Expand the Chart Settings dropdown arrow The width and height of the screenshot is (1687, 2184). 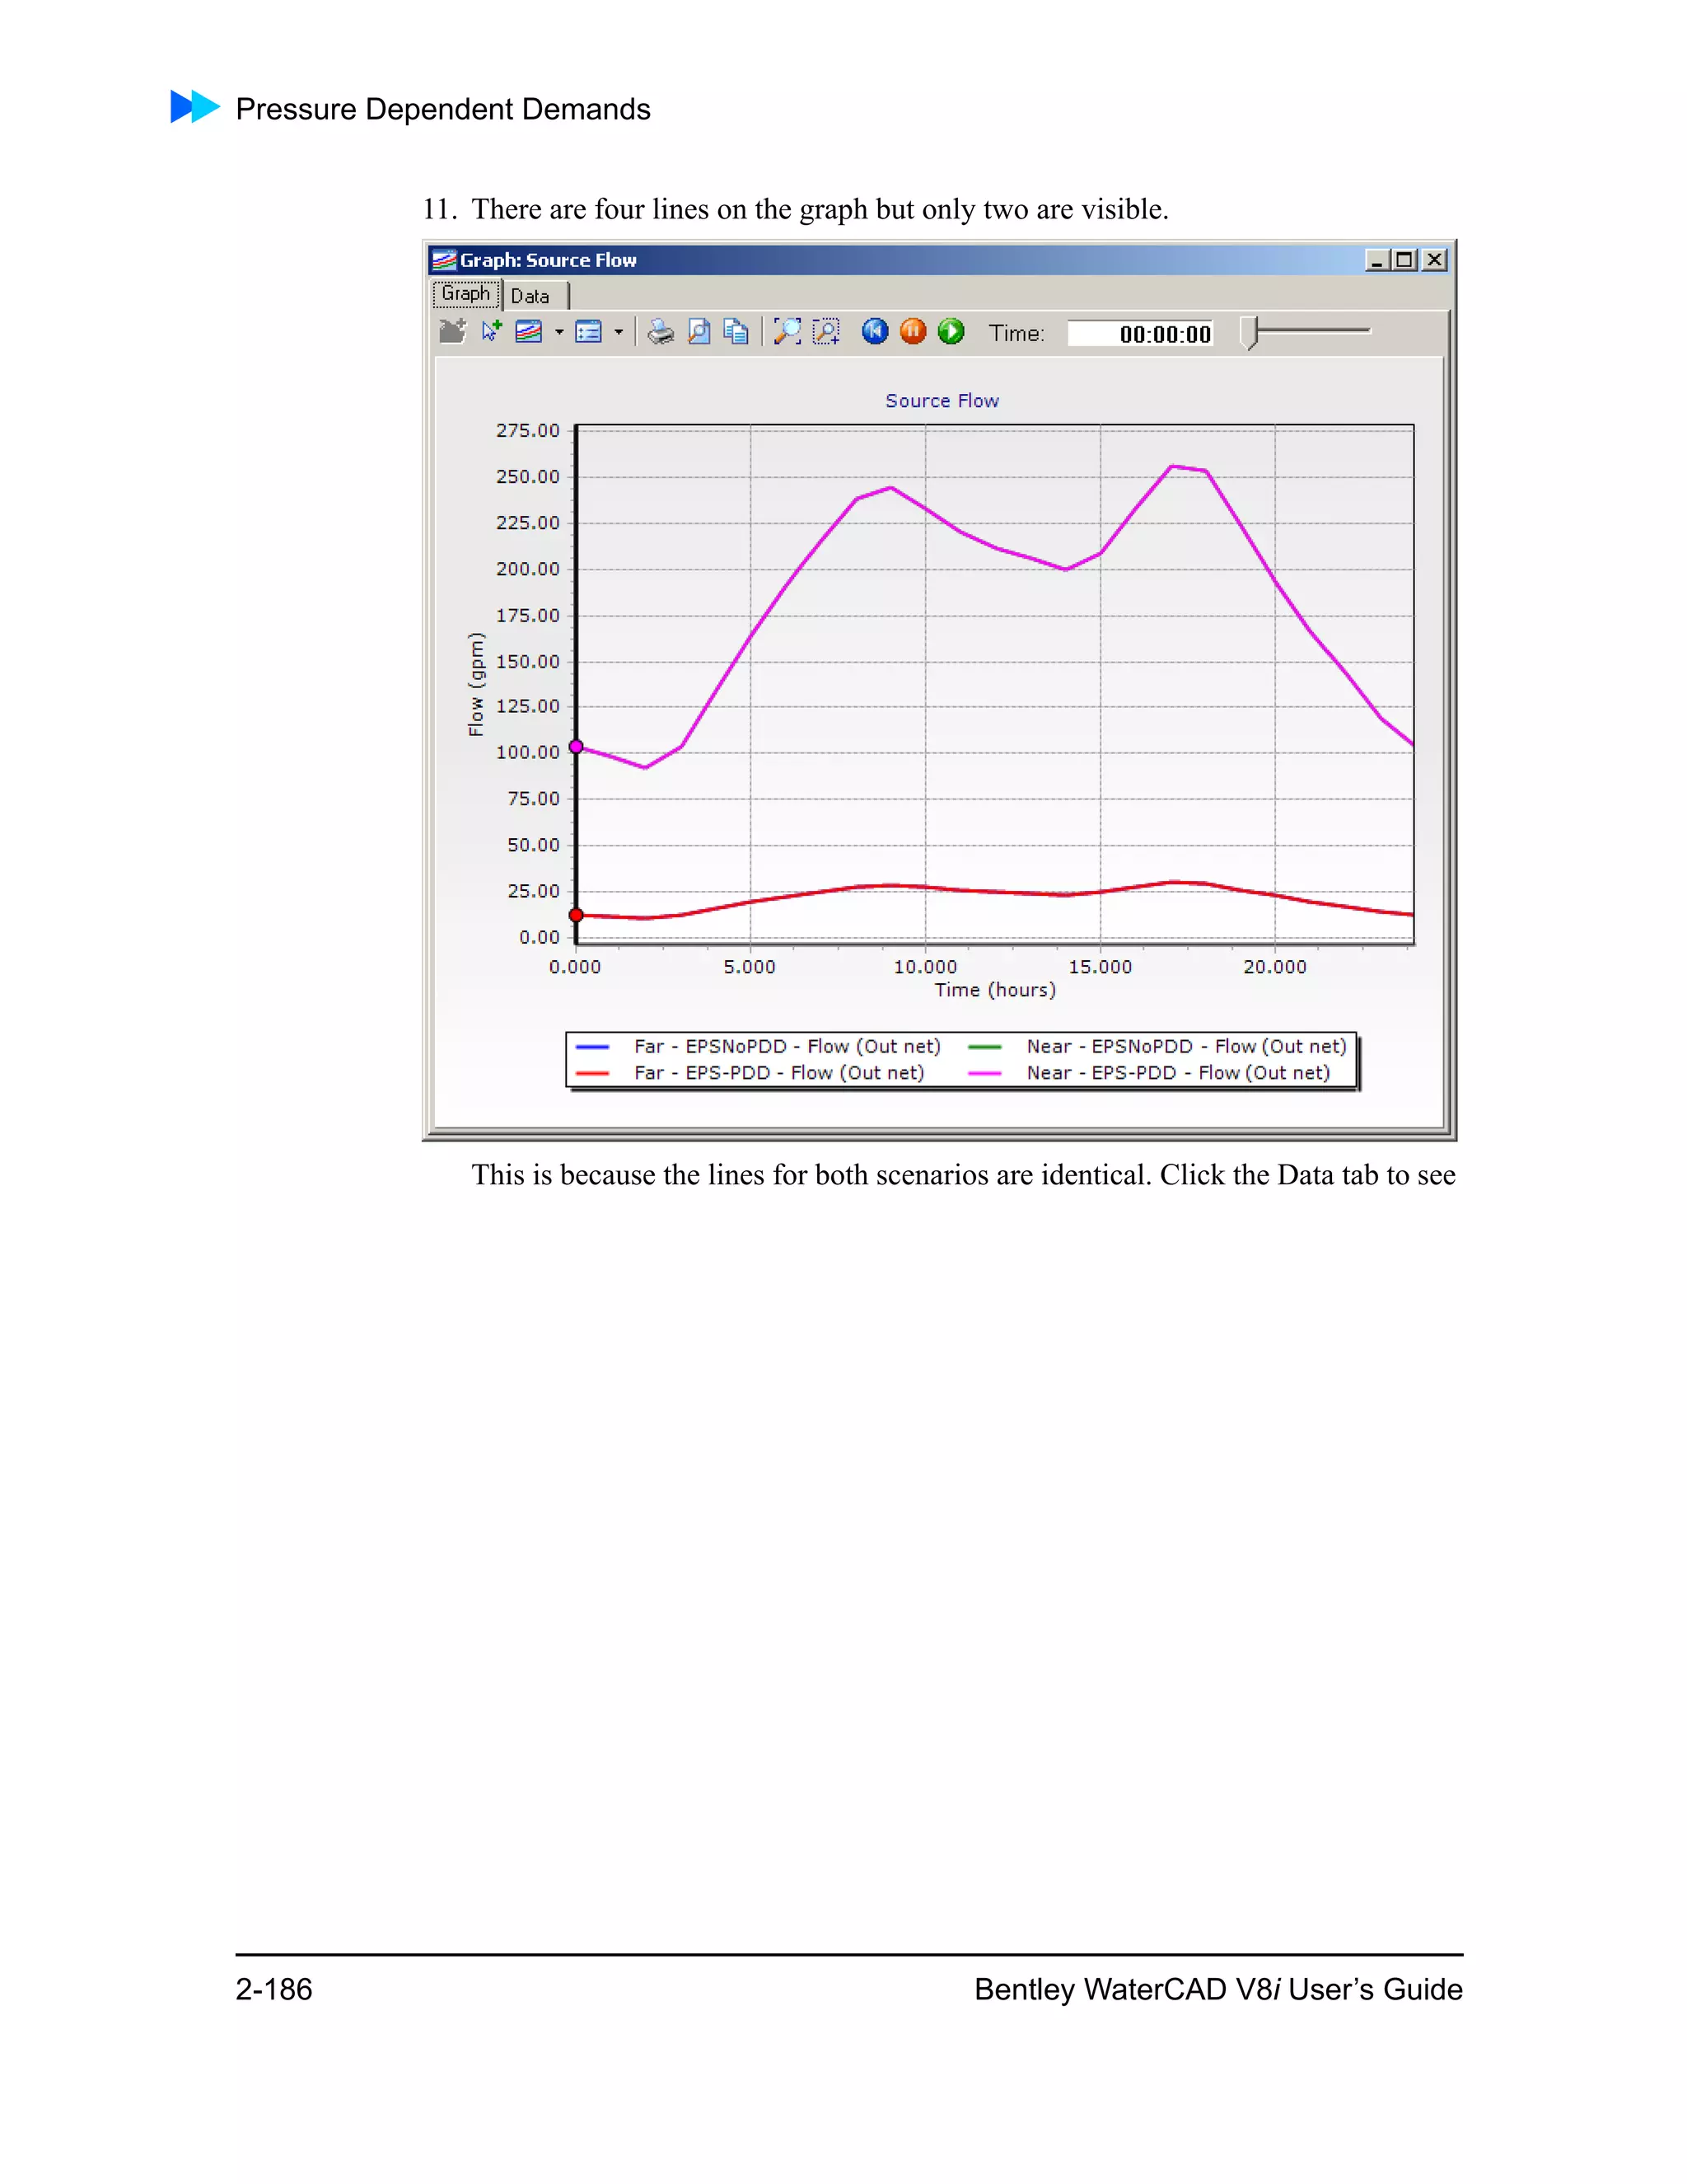pos(619,332)
